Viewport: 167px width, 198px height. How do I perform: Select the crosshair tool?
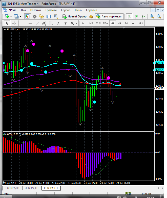point(14,23)
